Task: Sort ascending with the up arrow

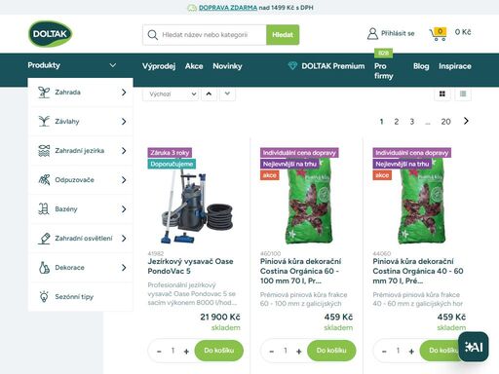Action: click(x=209, y=93)
